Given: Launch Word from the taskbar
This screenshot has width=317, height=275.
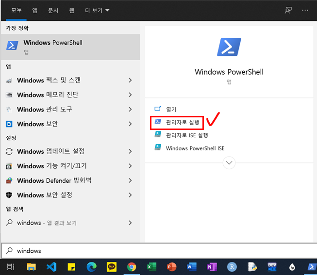Looking at the screenshot, I should click(x=192, y=267).
